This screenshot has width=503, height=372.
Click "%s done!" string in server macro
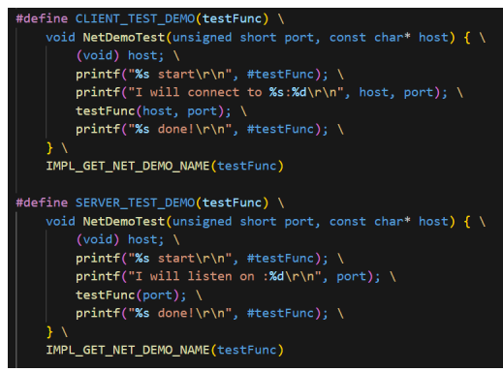point(180,314)
